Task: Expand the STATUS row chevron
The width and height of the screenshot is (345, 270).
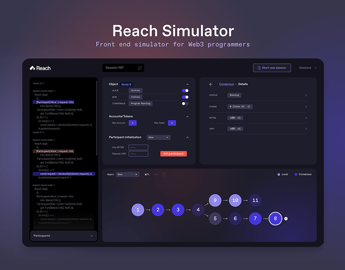Action: click(x=306, y=95)
